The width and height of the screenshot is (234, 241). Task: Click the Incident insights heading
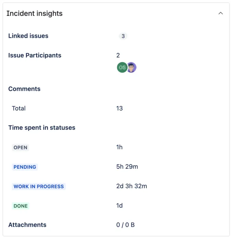point(34,13)
